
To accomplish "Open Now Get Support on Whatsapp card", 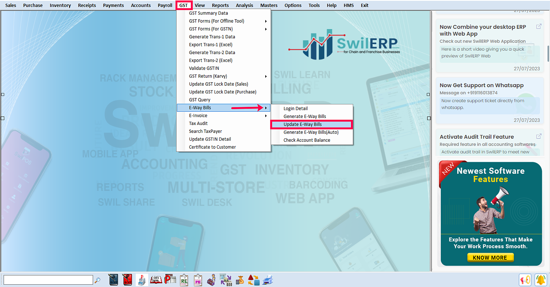I will click(490, 100).
